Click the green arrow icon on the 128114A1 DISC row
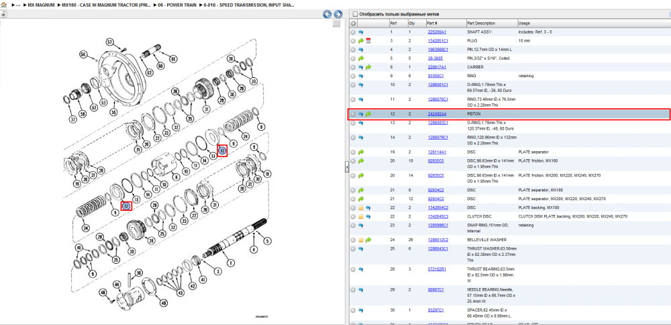 point(361,152)
